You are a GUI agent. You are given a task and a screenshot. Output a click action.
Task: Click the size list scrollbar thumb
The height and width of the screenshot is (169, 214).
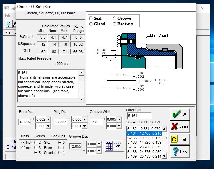(x=164, y=138)
